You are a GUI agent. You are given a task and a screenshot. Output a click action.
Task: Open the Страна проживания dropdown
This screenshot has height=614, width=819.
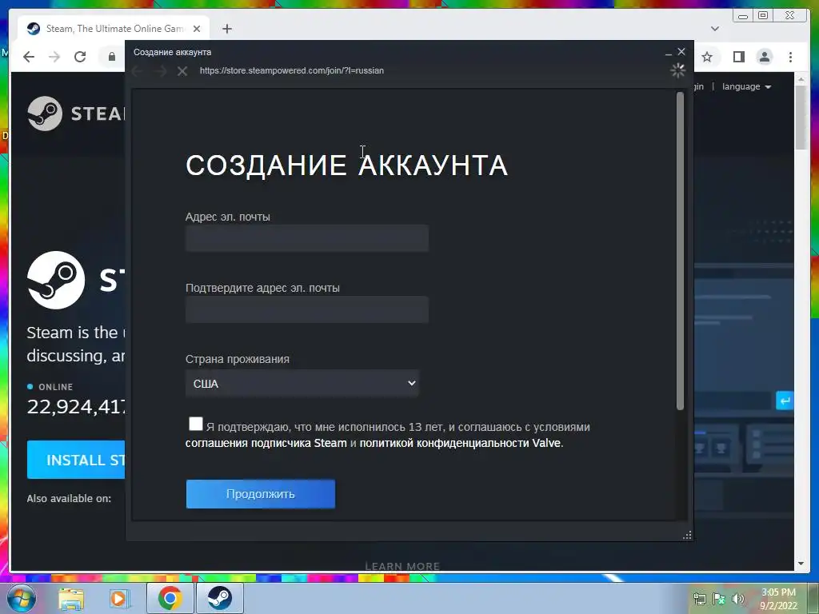pos(302,383)
